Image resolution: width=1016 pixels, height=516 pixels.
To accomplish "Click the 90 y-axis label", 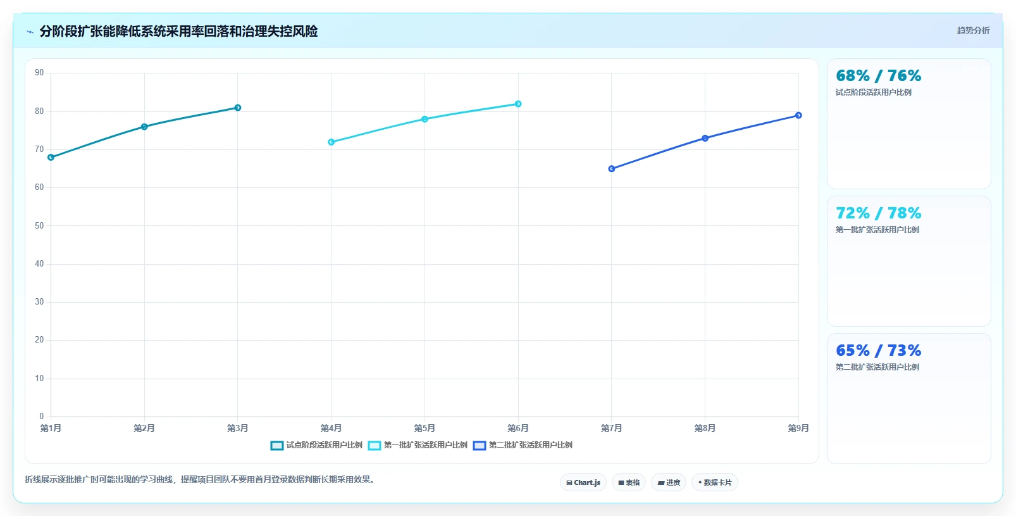I will pos(39,73).
